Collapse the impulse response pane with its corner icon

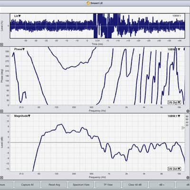pos(1,45)
